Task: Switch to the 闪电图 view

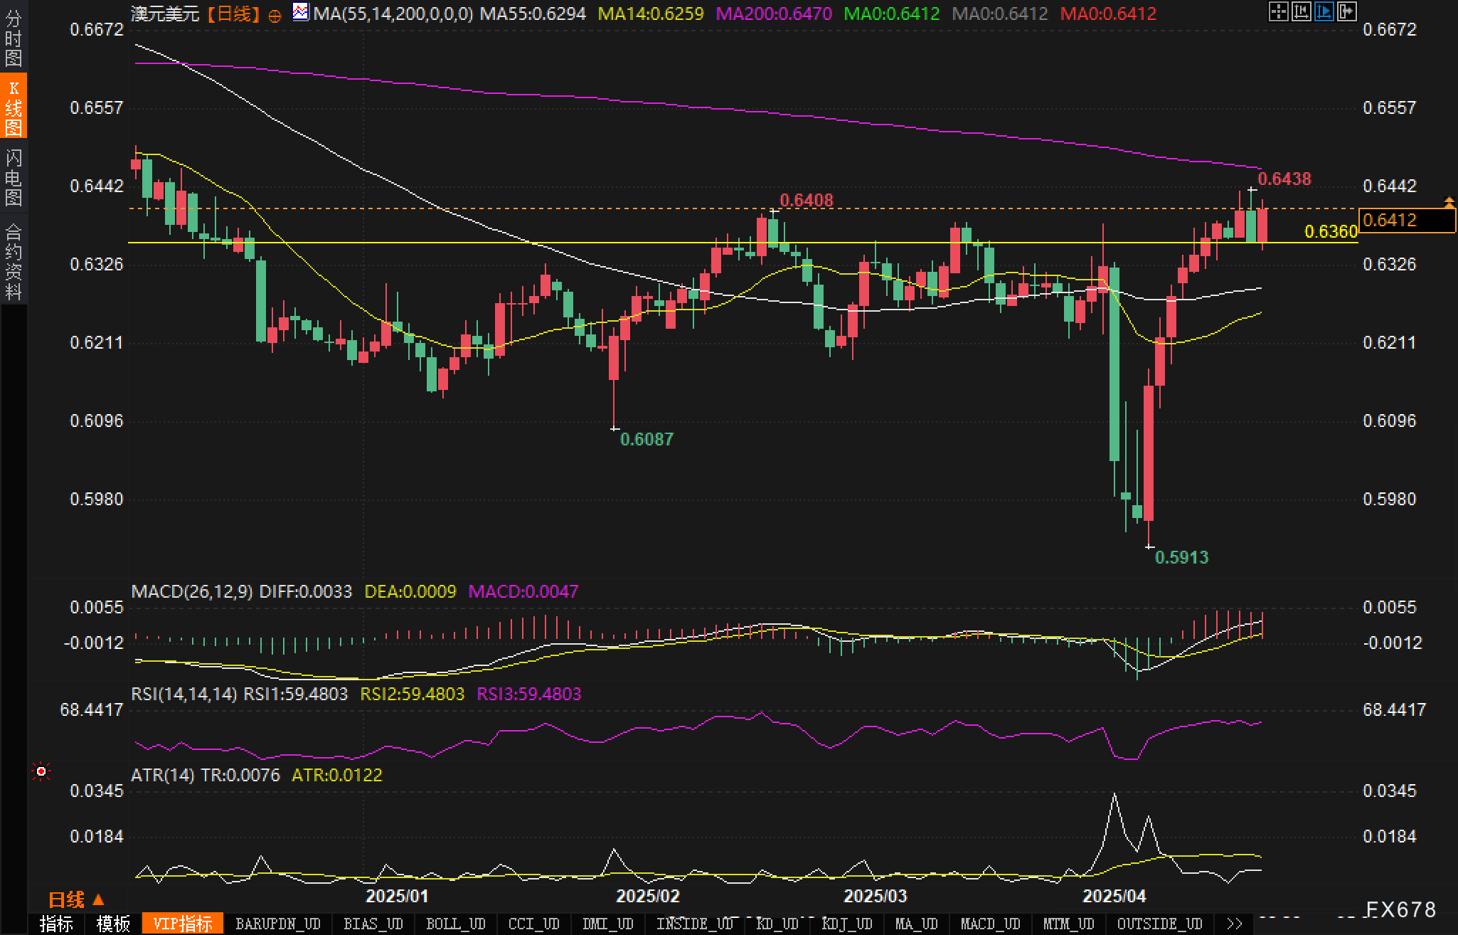Action: [x=13, y=178]
